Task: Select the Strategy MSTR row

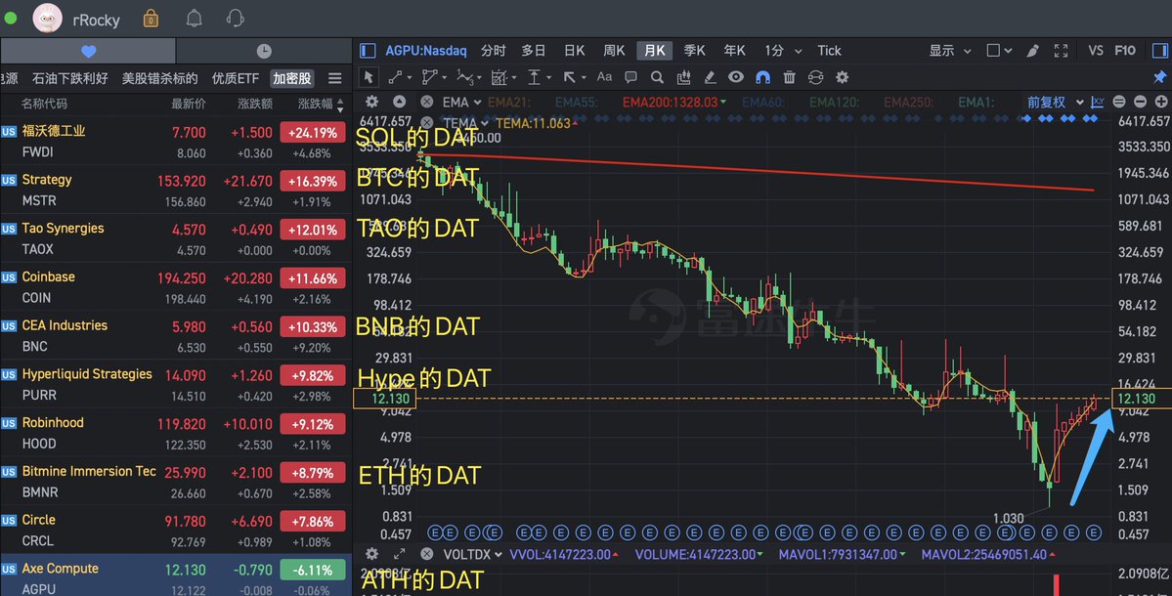Action: coord(176,190)
